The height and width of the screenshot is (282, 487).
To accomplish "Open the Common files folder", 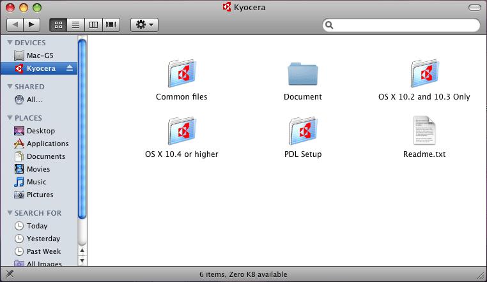I will tap(182, 73).
